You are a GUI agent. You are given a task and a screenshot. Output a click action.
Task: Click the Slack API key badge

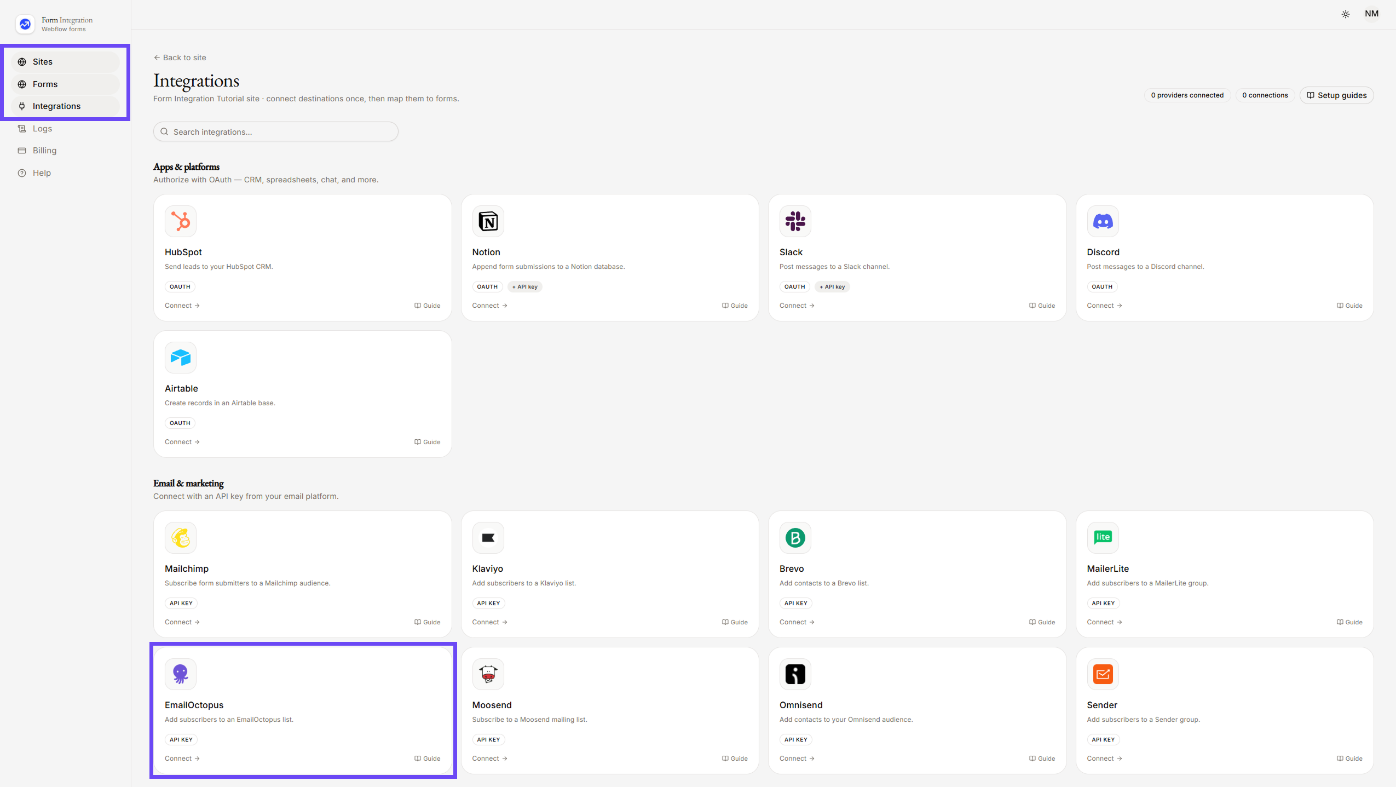point(832,287)
